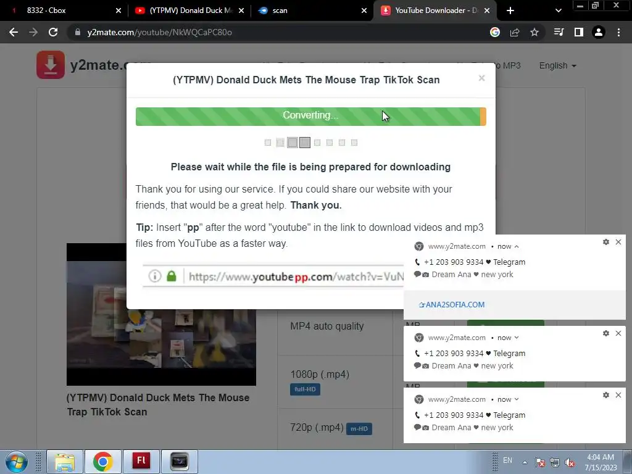
Task: Go back using browser back arrow
Action: coord(14,32)
